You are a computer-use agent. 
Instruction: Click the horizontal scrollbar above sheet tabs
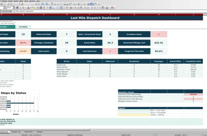[45, 130]
